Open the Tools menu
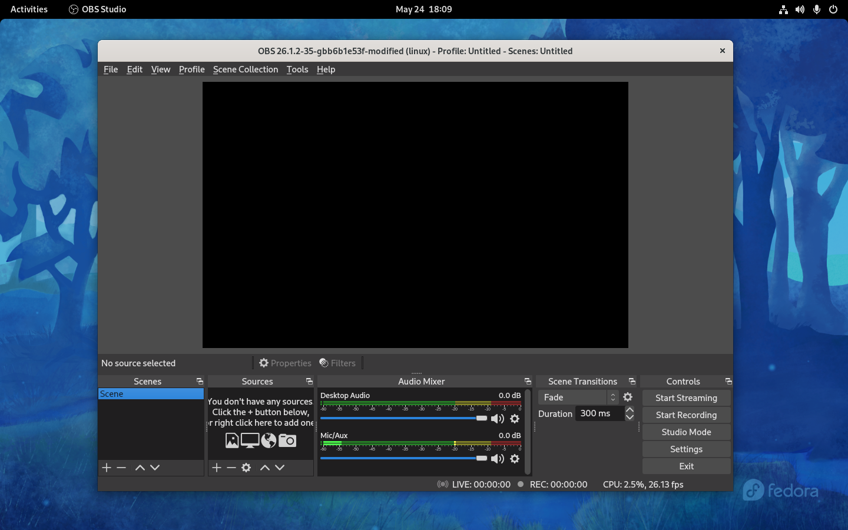 pyautogui.click(x=297, y=69)
